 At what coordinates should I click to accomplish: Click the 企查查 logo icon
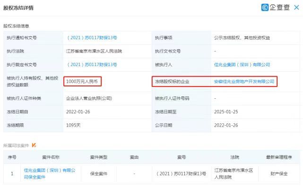click(265, 8)
